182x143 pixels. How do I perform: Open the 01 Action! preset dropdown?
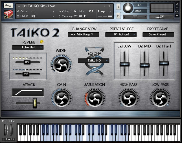(x=121, y=35)
